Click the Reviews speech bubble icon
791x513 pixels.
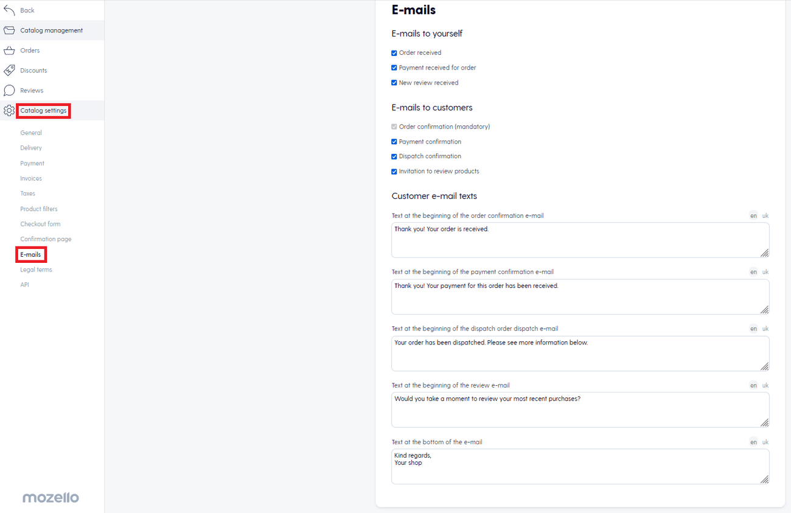(9, 91)
